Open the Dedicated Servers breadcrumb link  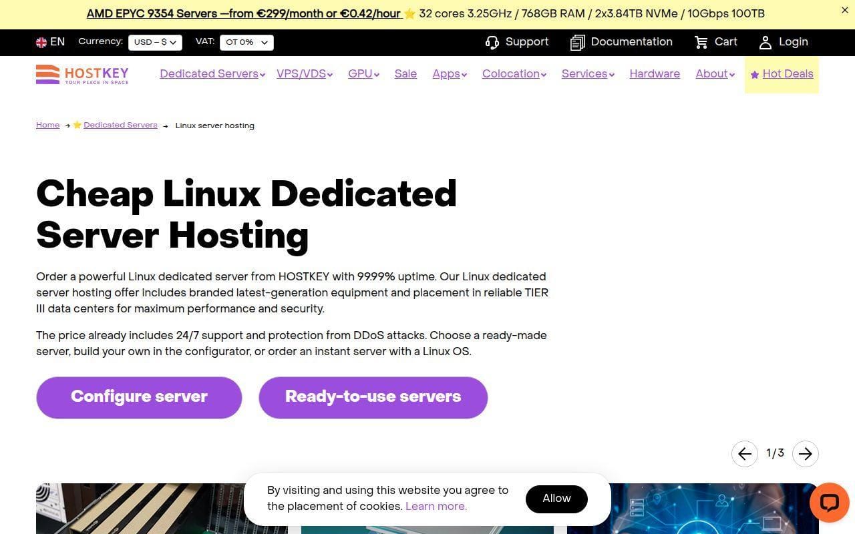120,125
